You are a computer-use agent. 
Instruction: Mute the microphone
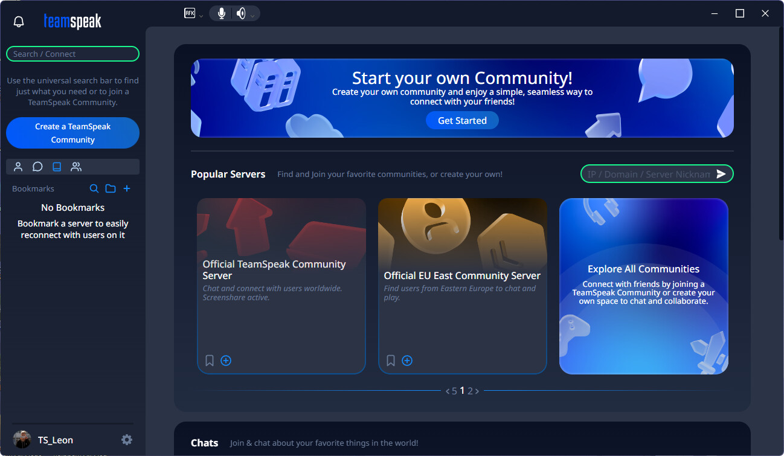222,13
